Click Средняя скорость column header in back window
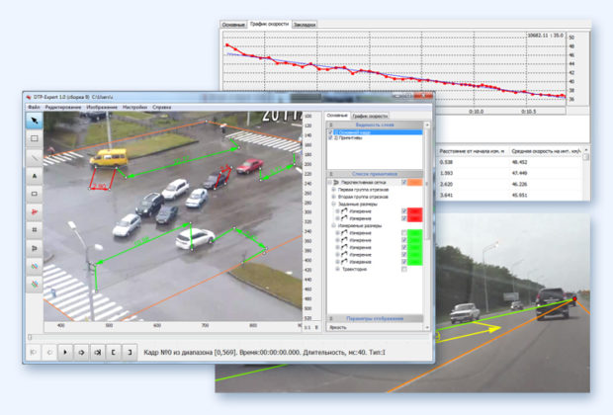613x415 pixels. pos(546,151)
